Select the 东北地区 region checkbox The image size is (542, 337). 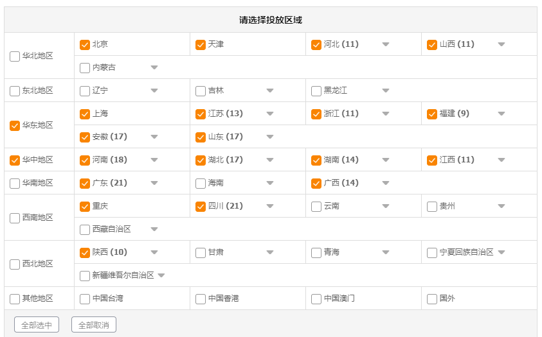pos(15,91)
